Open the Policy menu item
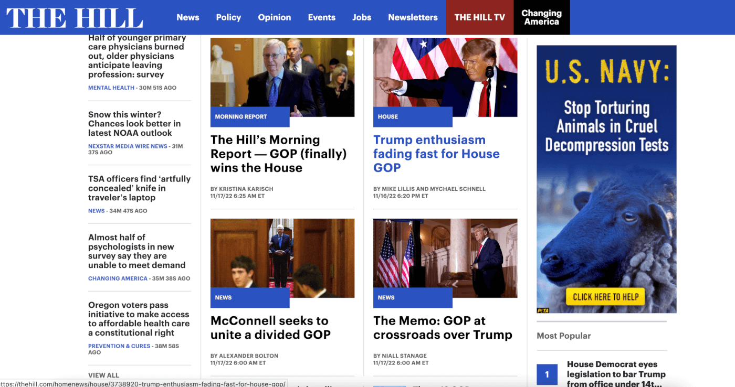 [228, 17]
